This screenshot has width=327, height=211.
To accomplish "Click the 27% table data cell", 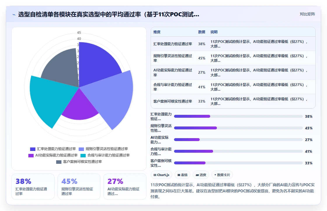I will click(x=202, y=72).
